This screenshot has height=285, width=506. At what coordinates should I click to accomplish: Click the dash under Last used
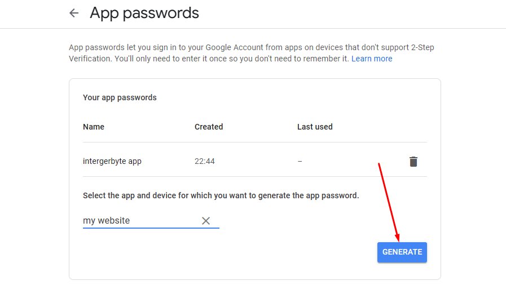point(300,161)
